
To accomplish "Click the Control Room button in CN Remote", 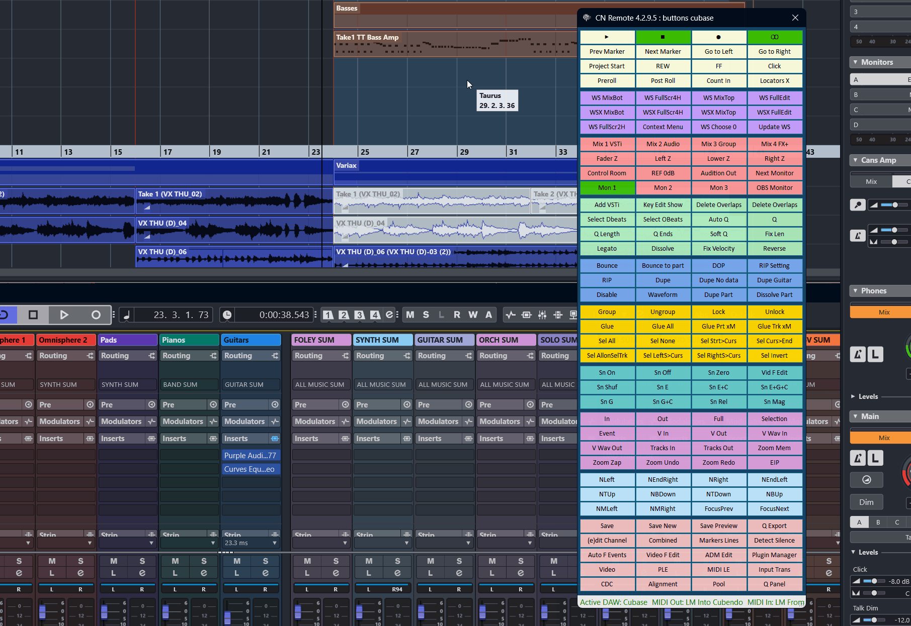I will 607,173.
